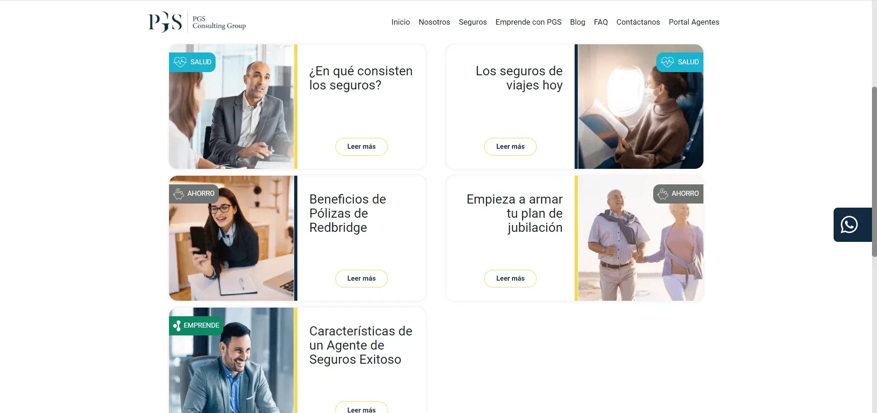Viewport: 877px width, 413px height.
Task: Click the page vertical scrollbar
Action: [x=874, y=171]
